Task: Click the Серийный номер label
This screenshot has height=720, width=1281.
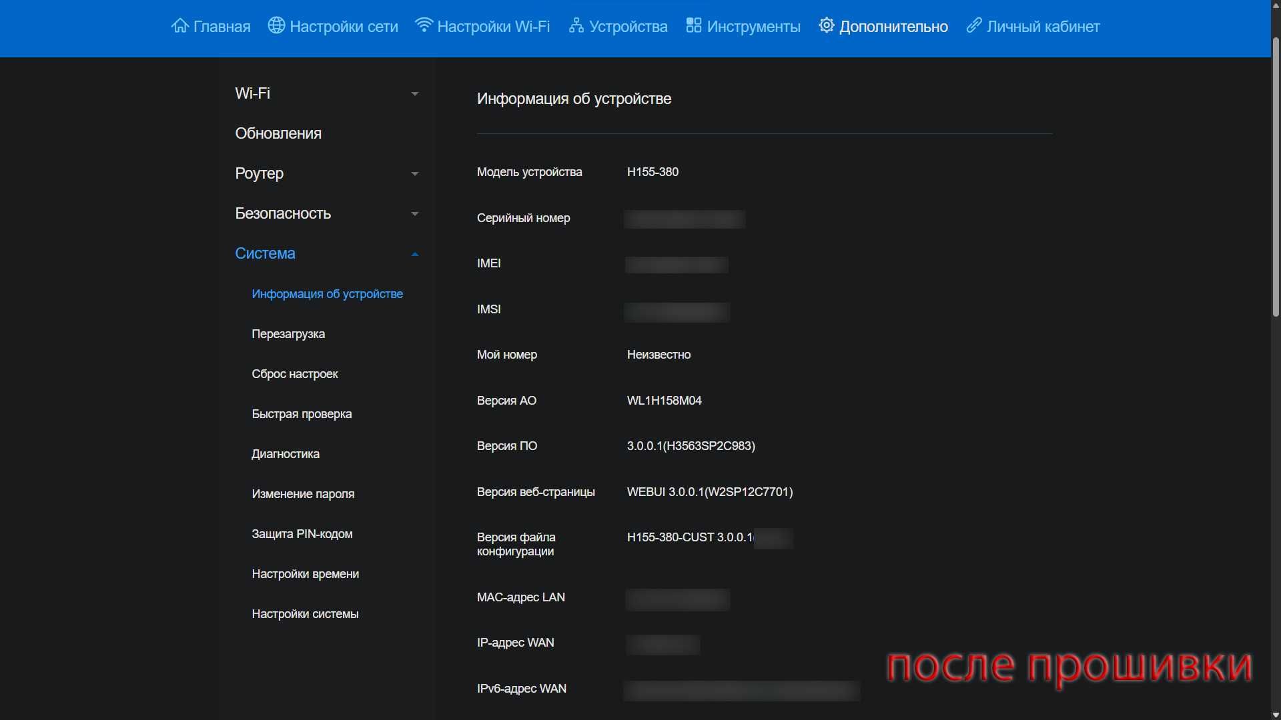Action: click(x=524, y=218)
